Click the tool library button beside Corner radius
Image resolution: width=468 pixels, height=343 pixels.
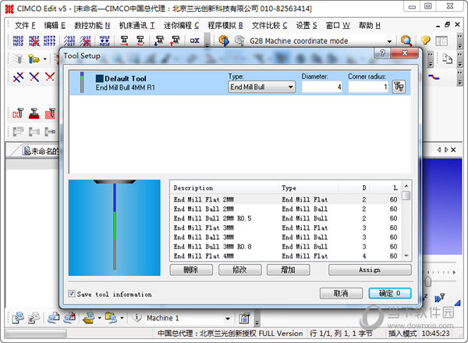point(399,87)
